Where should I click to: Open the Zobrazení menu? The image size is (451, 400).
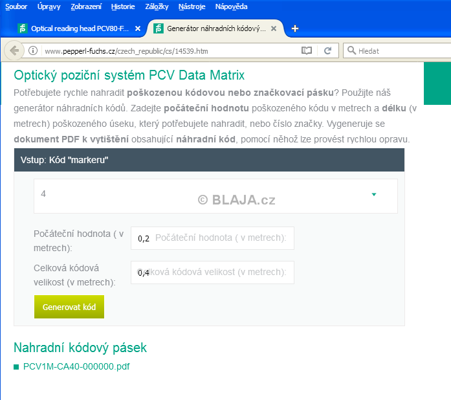86,6
